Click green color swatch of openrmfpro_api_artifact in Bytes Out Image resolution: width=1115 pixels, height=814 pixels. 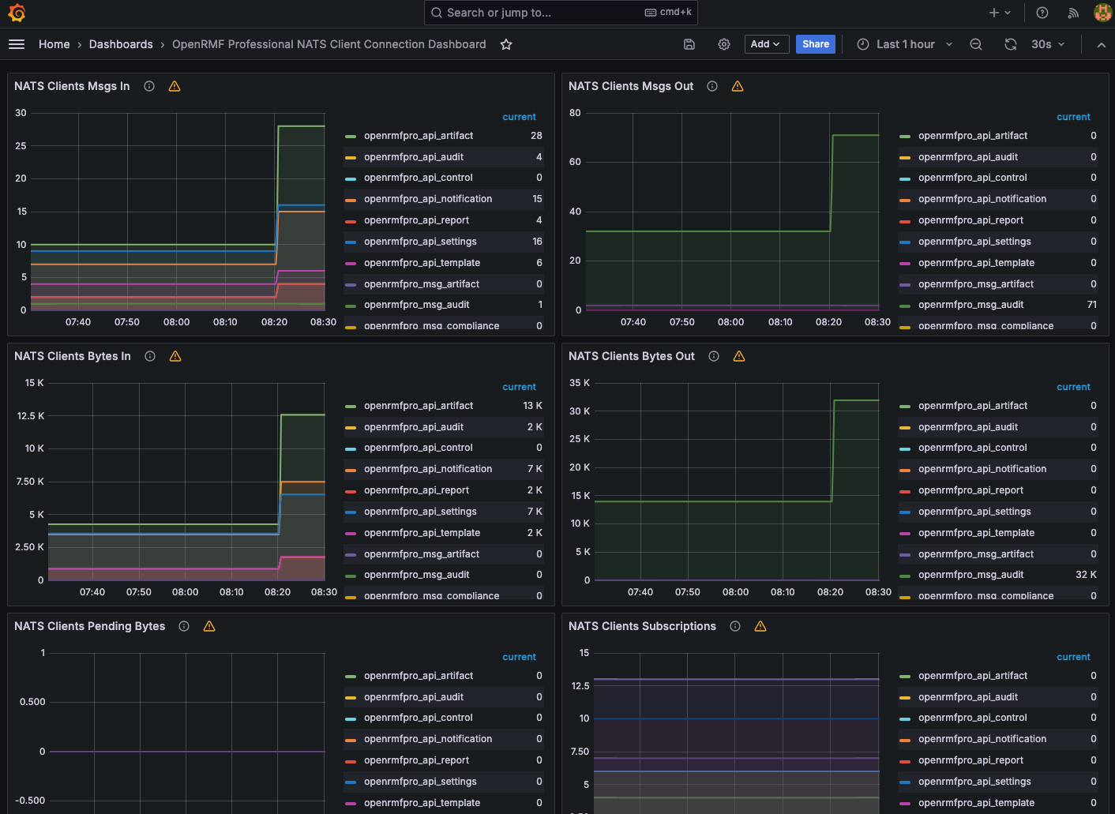coord(905,407)
